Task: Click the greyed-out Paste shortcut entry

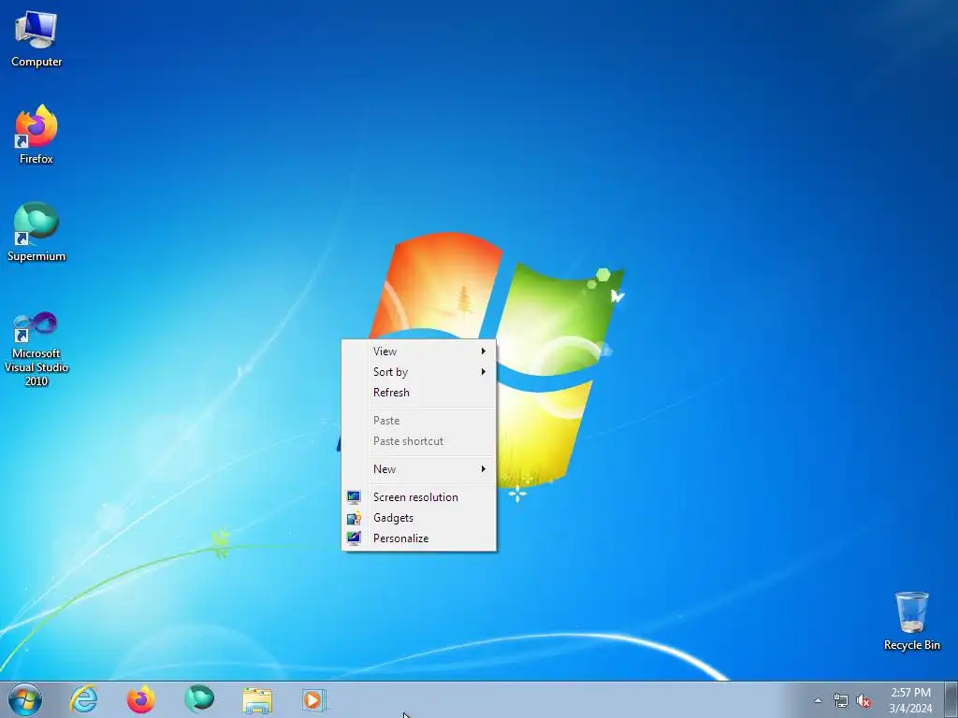Action: pos(418,441)
